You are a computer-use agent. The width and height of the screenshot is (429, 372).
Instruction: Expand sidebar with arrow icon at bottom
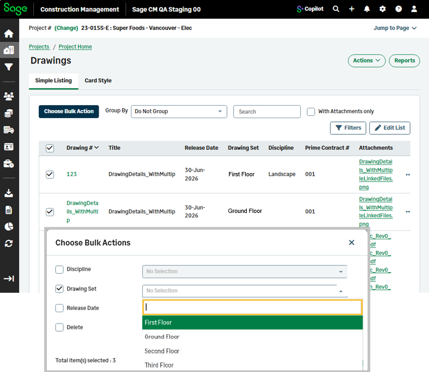pyautogui.click(x=9, y=279)
